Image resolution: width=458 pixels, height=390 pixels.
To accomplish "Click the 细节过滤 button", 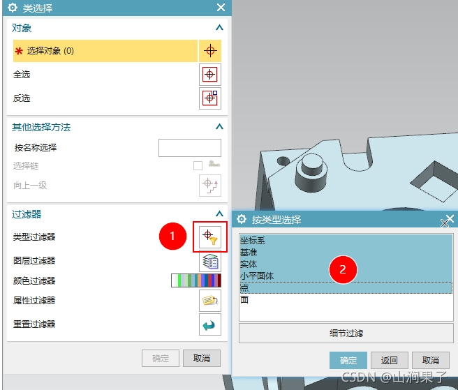I will pyautogui.click(x=346, y=333).
